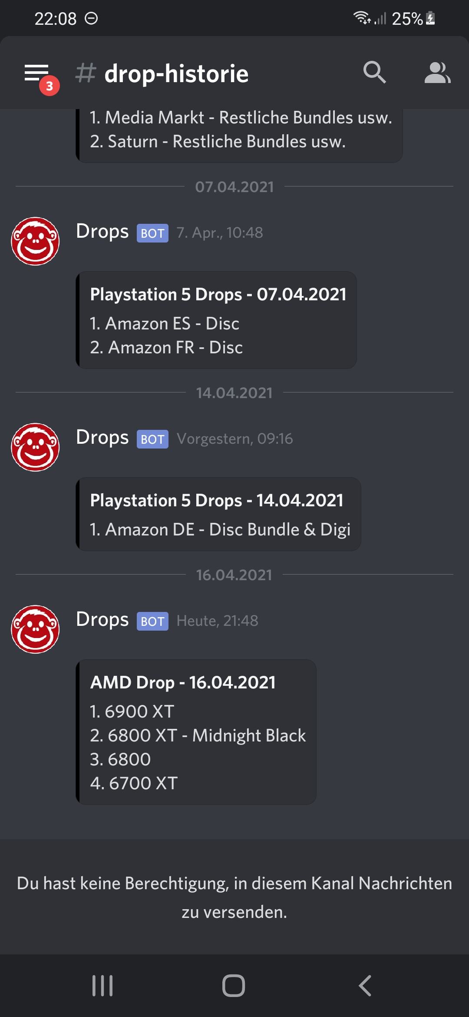Tap the Android back arrow
469x1017 pixels.
365,986
